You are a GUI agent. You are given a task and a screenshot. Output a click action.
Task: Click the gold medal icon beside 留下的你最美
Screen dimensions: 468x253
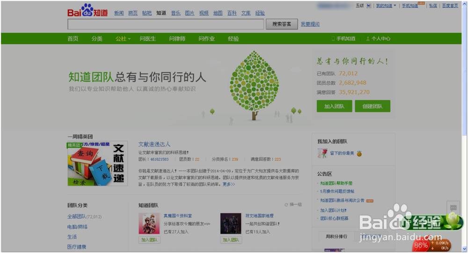pyautogui.click(x=359, y=154)
